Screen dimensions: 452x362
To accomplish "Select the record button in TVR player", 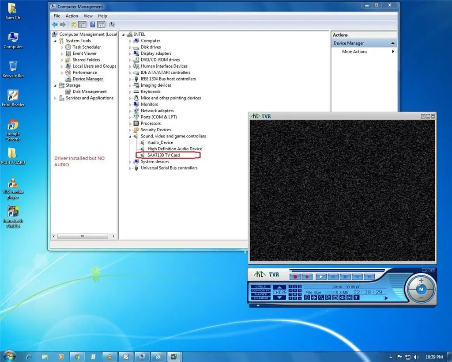I will click(296, 277).
